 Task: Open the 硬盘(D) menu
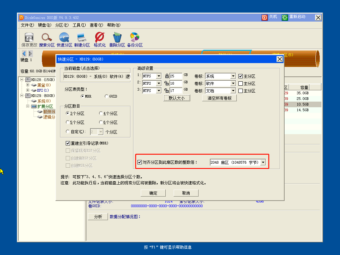[44, 25]
